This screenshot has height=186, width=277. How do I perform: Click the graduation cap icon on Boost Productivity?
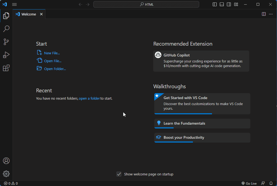[159, 137]
